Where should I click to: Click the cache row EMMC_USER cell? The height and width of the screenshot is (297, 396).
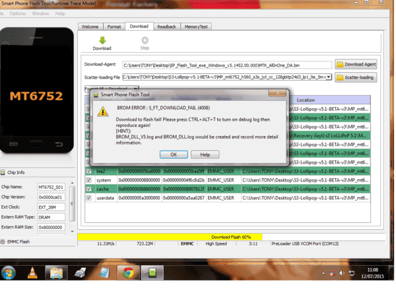pos(224,189)
